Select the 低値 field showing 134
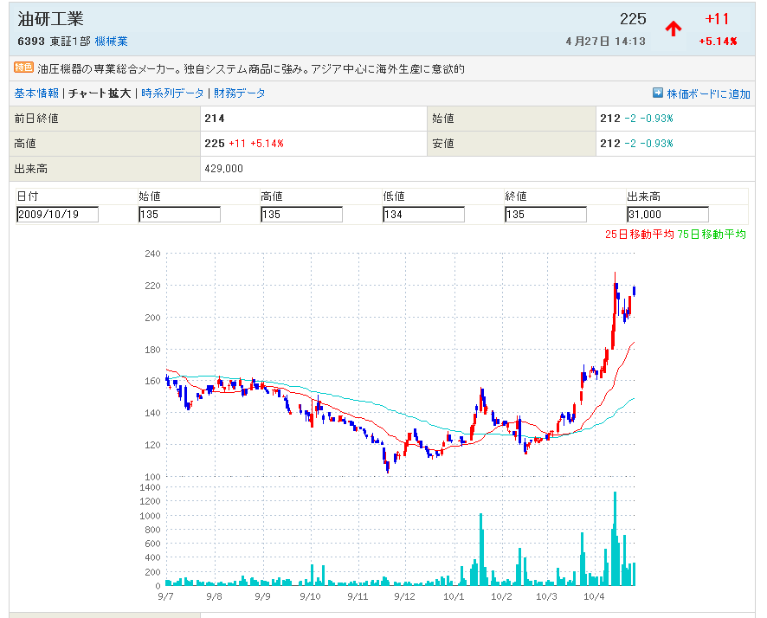Image resolution: width=767 pixels, height=618 pixels. tap(423, 215)
